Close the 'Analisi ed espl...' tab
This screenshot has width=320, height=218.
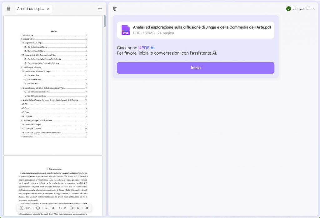point(48,9)
